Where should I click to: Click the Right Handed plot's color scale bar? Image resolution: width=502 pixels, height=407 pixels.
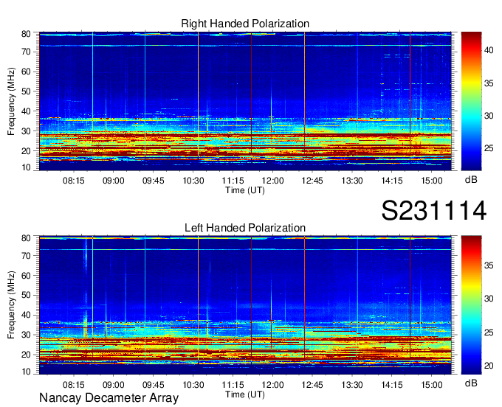(471, 101)
